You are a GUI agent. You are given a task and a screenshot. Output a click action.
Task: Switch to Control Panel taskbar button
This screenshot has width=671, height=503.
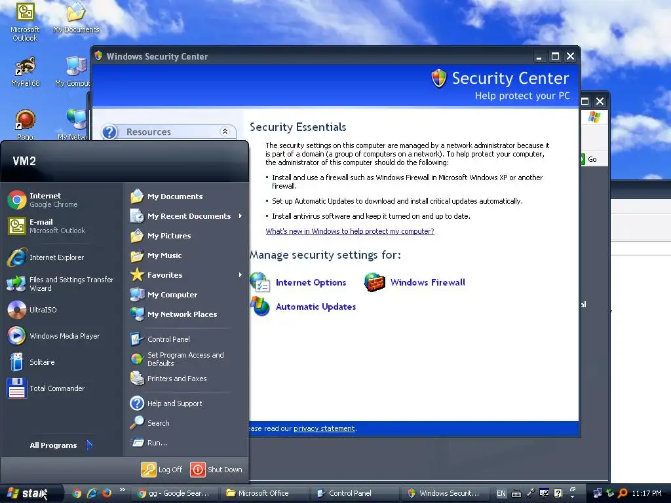pos(355,493)
